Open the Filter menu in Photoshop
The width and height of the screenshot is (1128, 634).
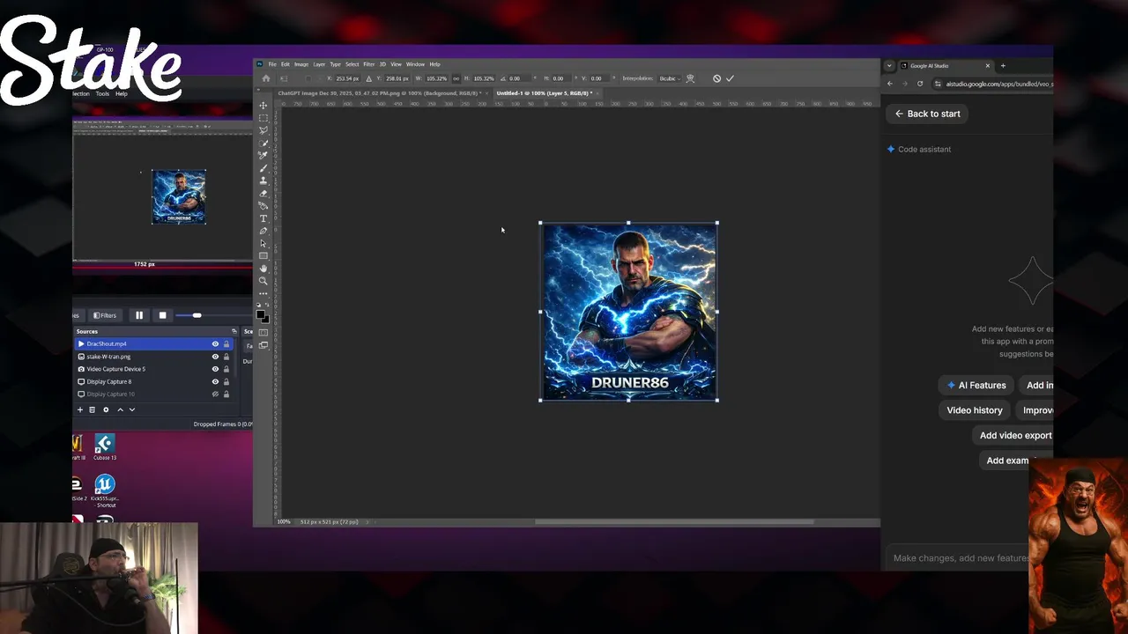click(x=368, y=64)
